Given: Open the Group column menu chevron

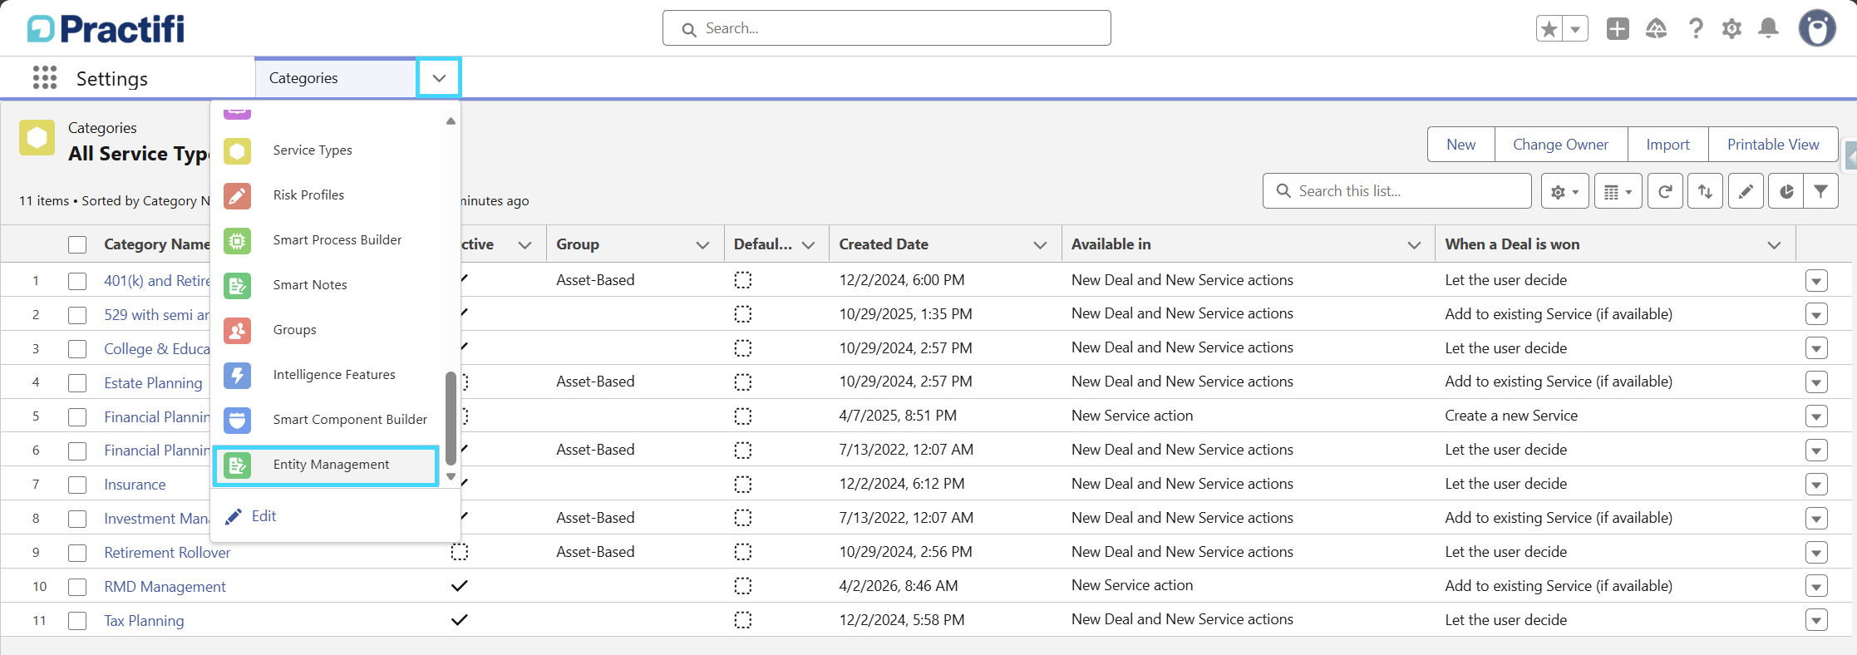Looking at the screenshot, I should (x=702, y=244).
